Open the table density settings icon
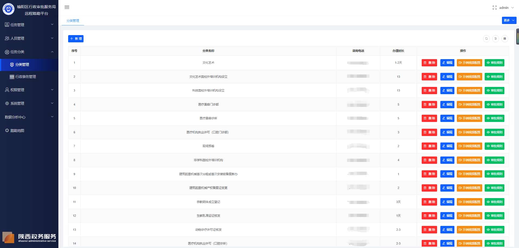The image size is (519, 248). point(495,39)
